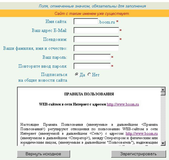Focus the E-Mail address field

click(96, 30)
